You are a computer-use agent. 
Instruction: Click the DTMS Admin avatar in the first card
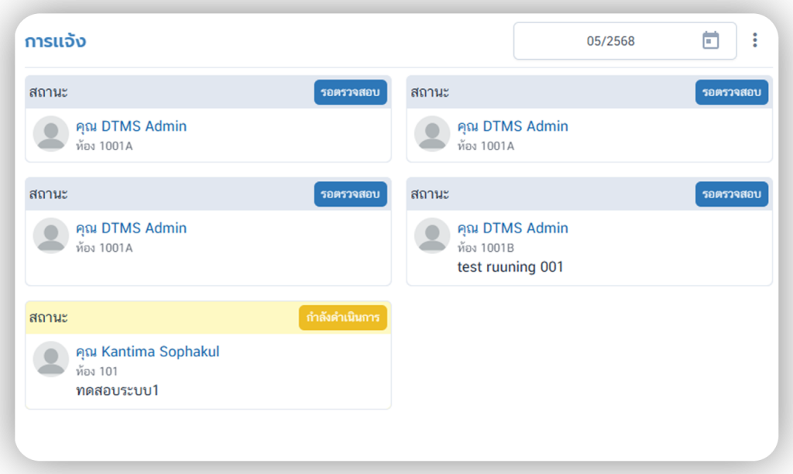(x=51, y=133)
